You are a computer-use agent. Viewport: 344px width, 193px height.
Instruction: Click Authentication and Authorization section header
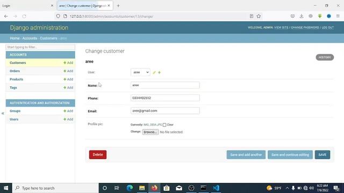(39, 103)
